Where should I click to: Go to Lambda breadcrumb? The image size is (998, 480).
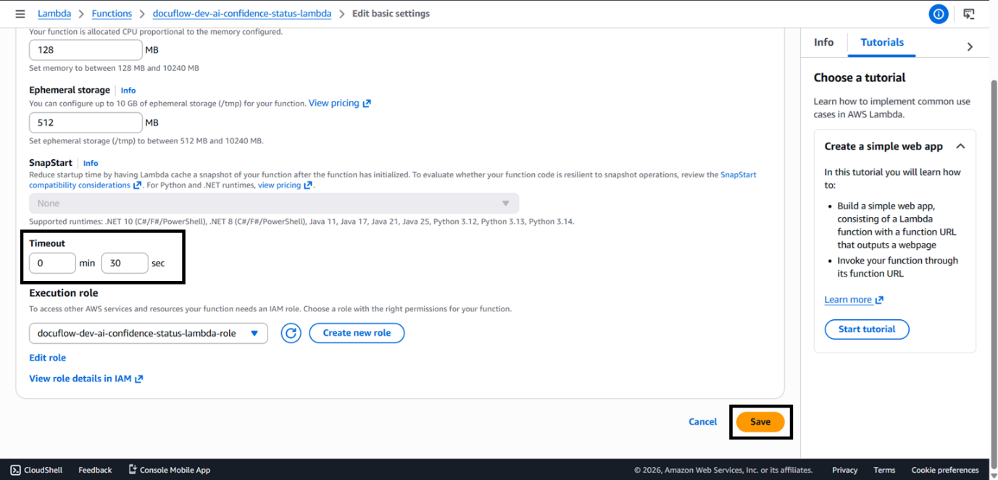click(54, 14)
